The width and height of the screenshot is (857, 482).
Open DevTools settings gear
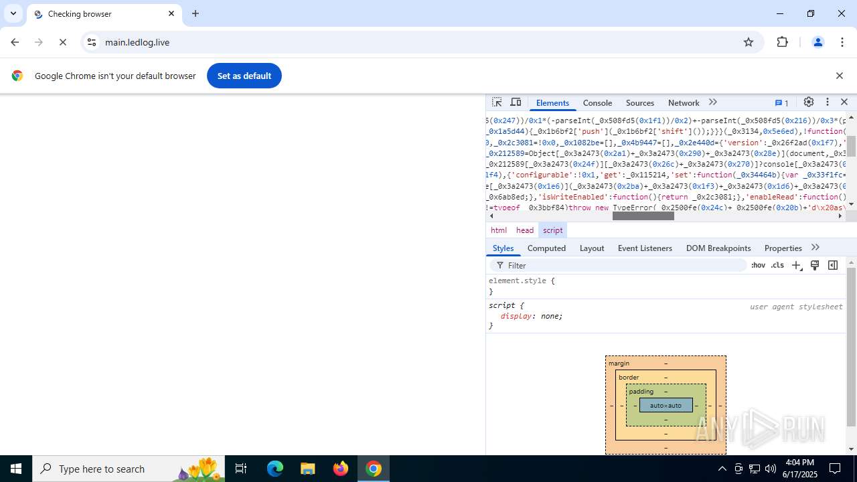coord(809,102)
